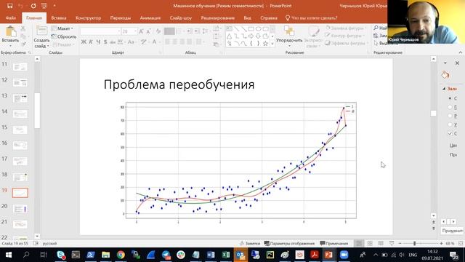Select the oval shape in the shapes gallery
465x262 pixels.
tap(259, 29)
